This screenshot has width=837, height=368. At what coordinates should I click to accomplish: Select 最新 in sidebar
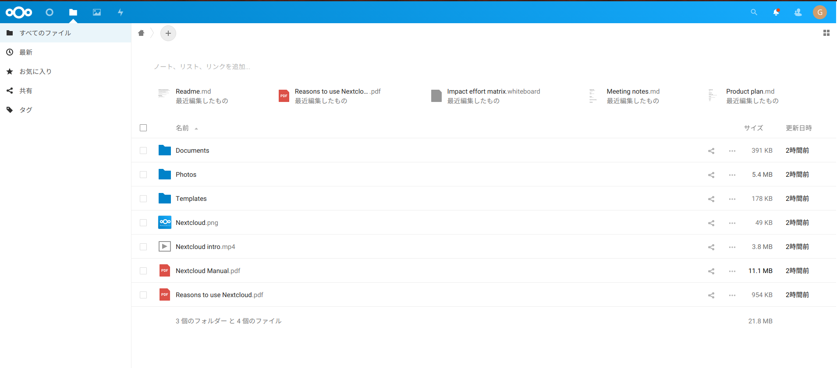click(x=66, y=52)
